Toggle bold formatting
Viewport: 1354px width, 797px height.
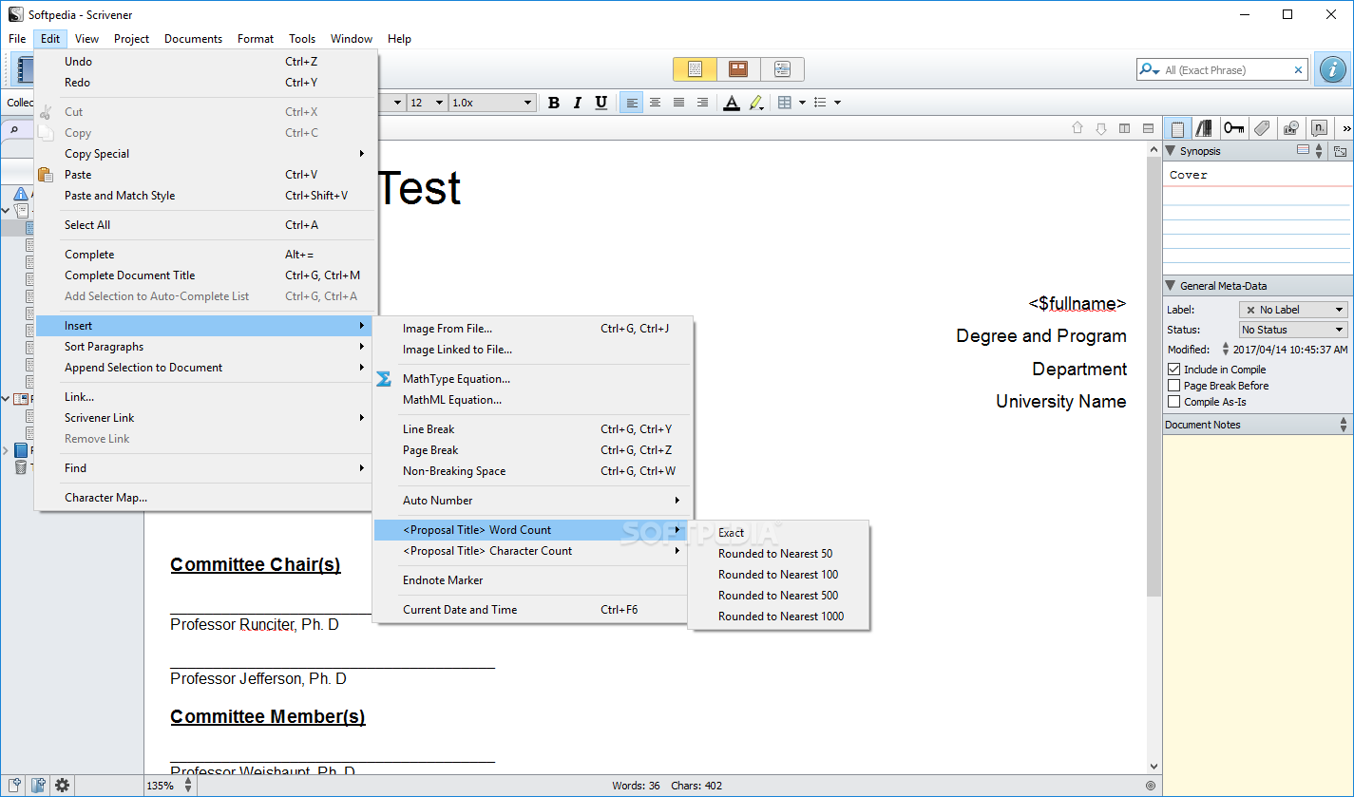click(x=554, y=103)
